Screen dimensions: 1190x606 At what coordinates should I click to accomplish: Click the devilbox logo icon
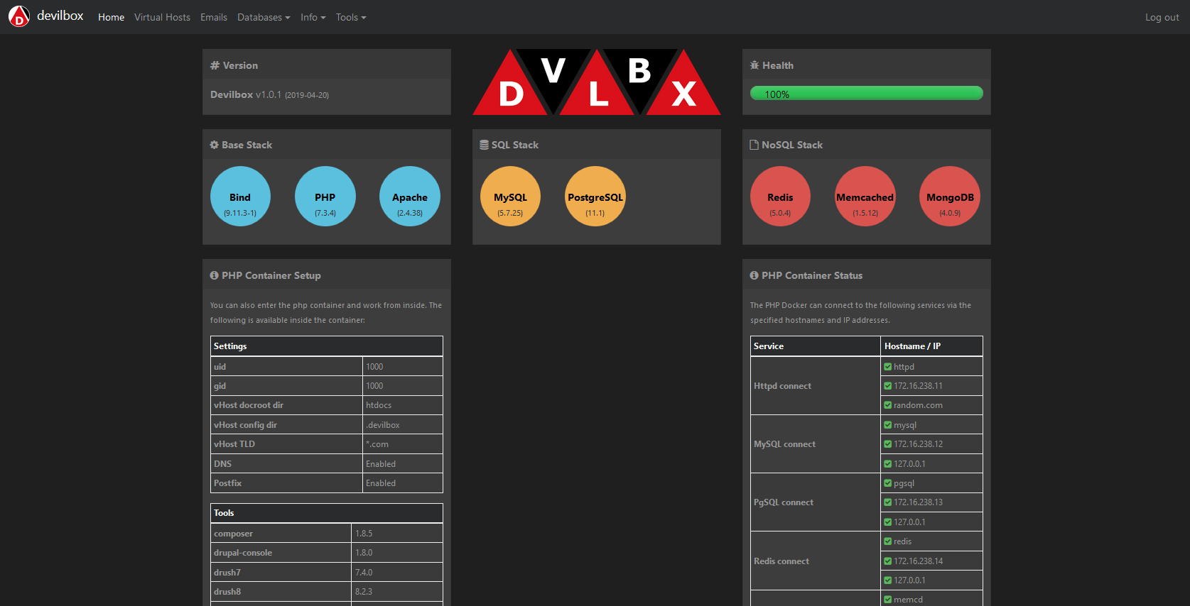click(19, 16)
